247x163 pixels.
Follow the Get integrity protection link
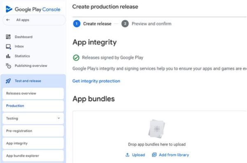(x=96, y=81)
